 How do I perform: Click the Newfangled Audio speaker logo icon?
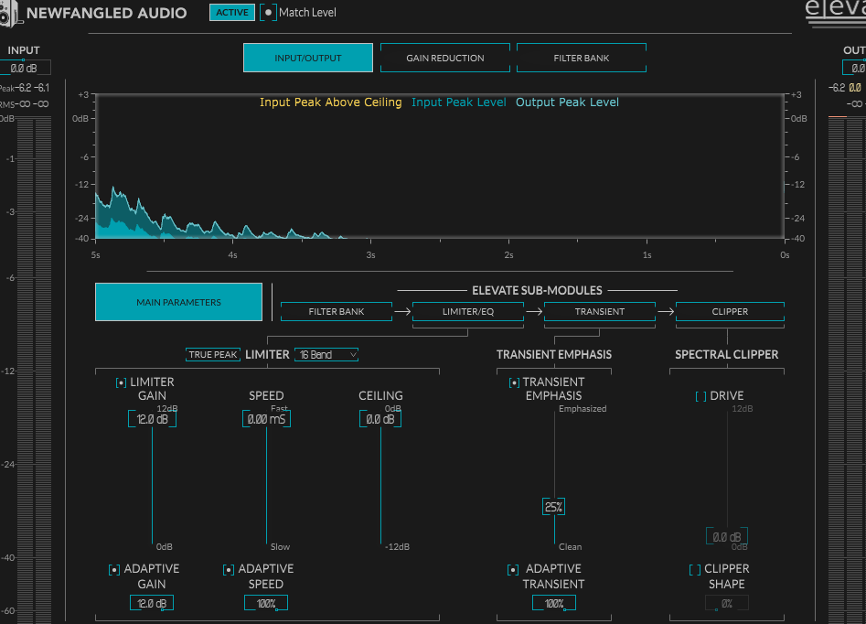point(9,13)
